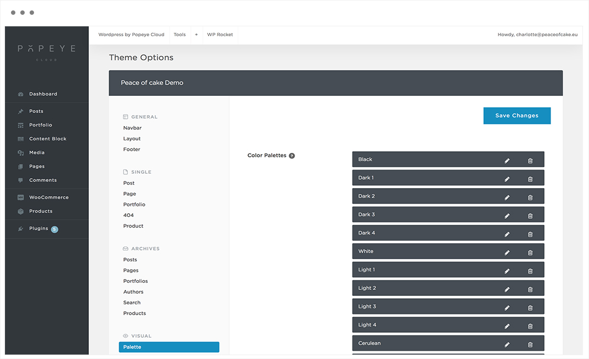Edit the Light 4 palette
Screen dimensions: 589x359
[507, 326]
